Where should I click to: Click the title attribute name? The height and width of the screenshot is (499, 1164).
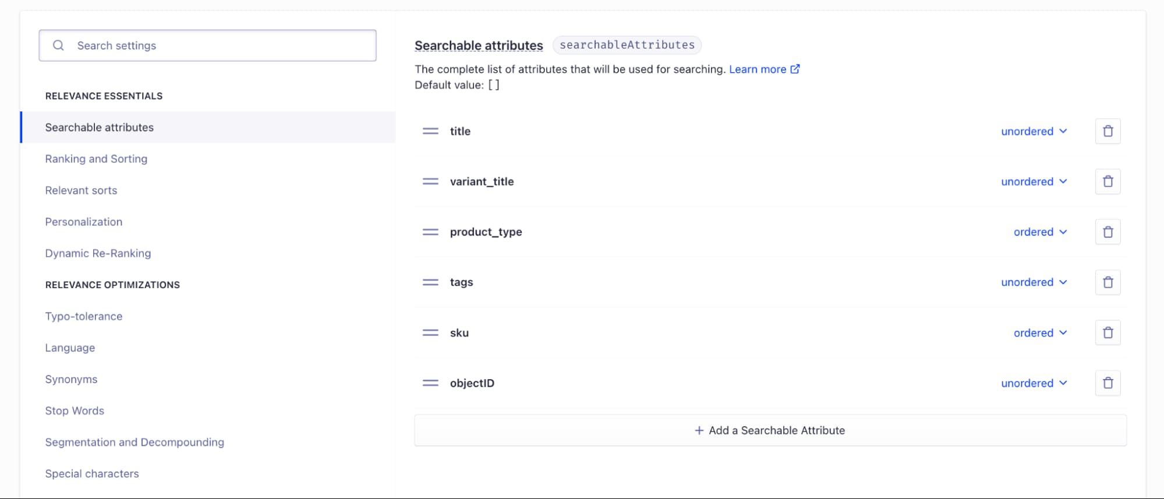tap(460, 131)
